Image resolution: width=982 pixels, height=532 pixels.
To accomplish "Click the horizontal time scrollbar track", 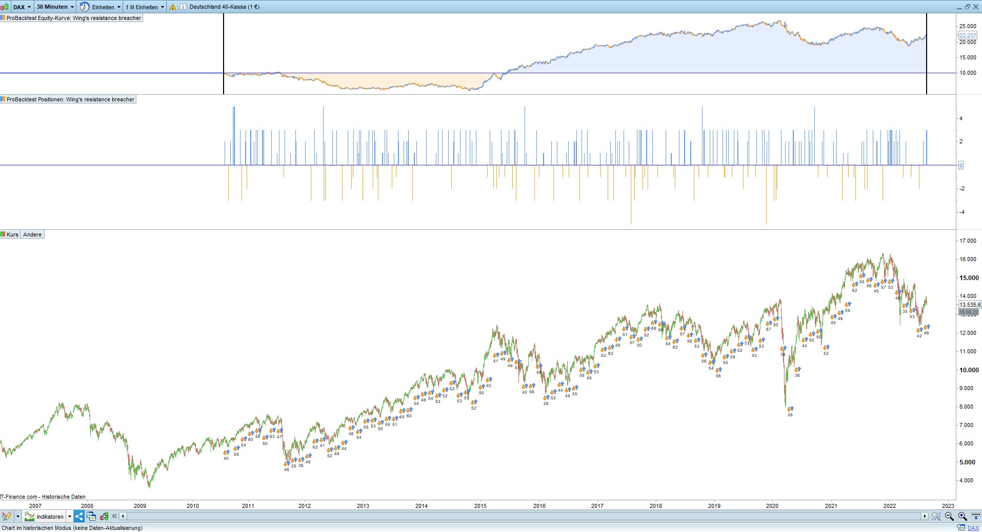I will 524,516.
